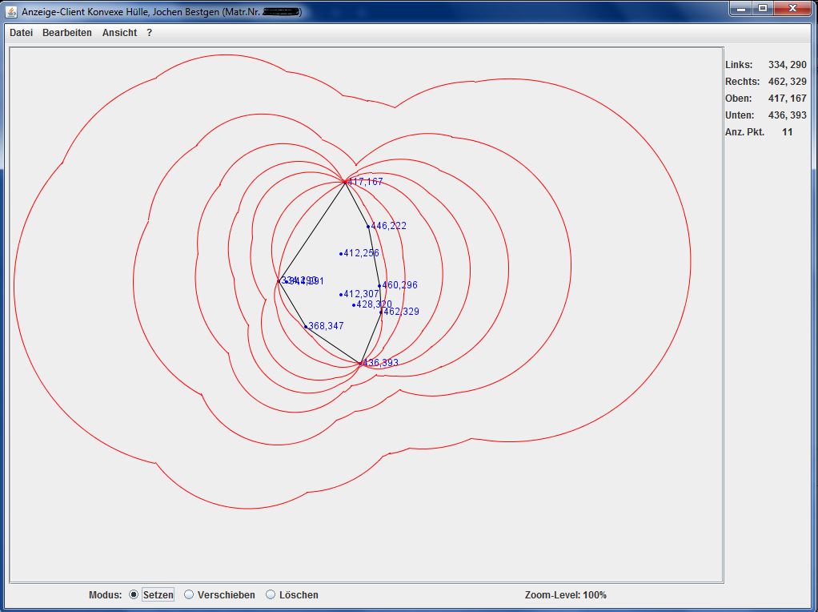Open the Ansicht menu
818x612 pixels.
119,33
